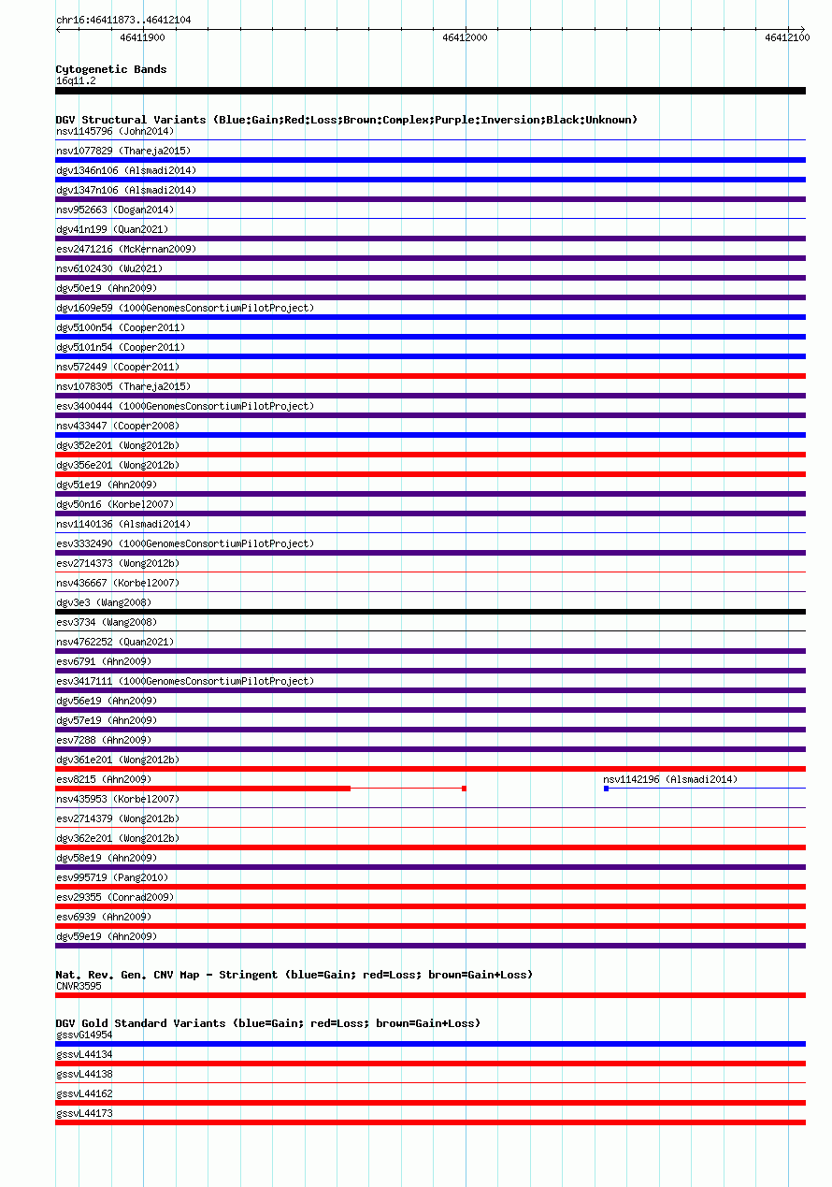This screenshot has width=832, height=1187.
Task: Select the dgv58e19 (Ahn2009) label
Action: (x=107, y=858)
